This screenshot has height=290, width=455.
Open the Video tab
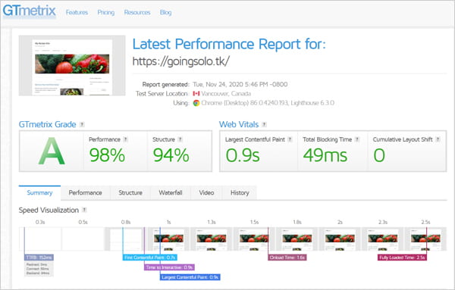(x=206, y=192)
